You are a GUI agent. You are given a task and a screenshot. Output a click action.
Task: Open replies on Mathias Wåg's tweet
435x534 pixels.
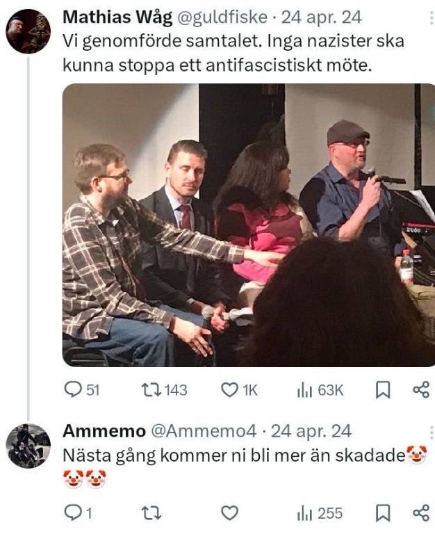pos(82,390)
